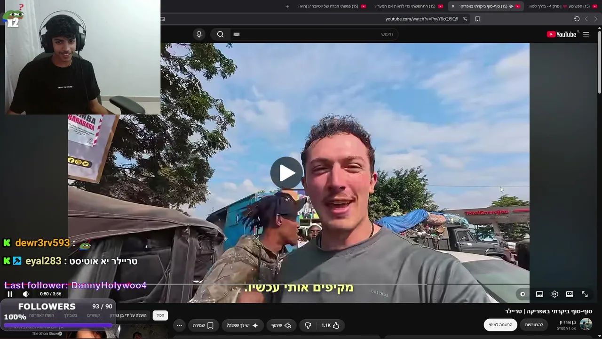Go to YouTube home via the logo

[561, 34]
